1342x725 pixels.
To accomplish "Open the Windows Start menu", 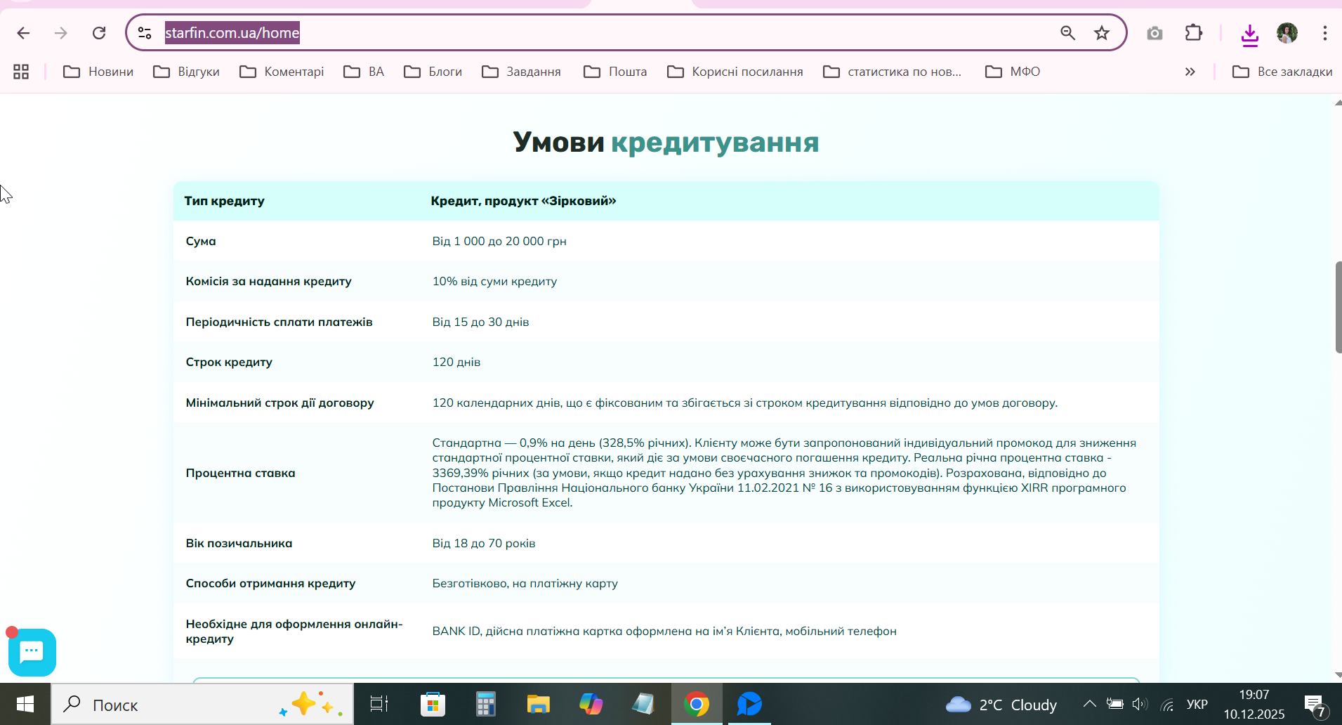I will (25, 704).
